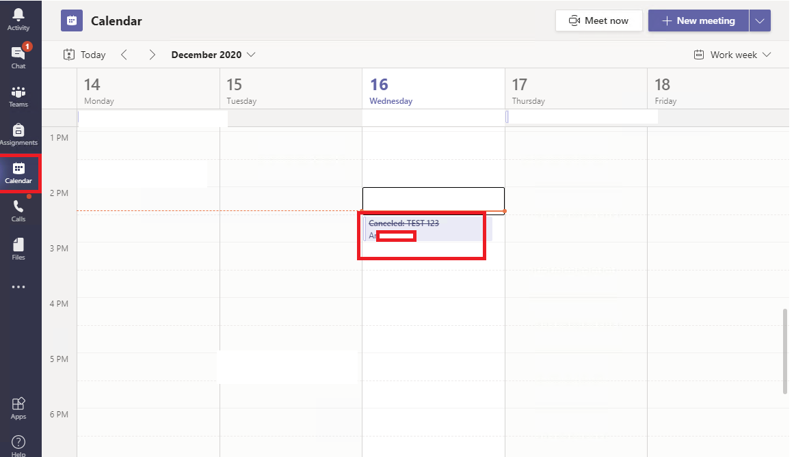Open Chat with one unread notification
794x457 pixels.
(x=18, y=57)
